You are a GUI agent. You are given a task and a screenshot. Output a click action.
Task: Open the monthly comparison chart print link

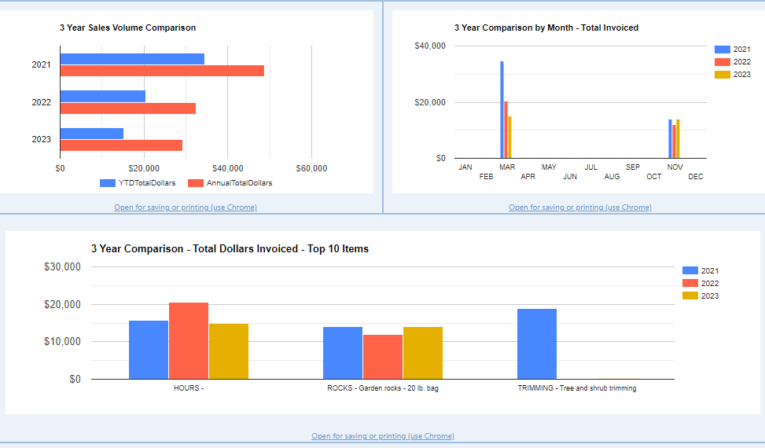pos(579,207)
